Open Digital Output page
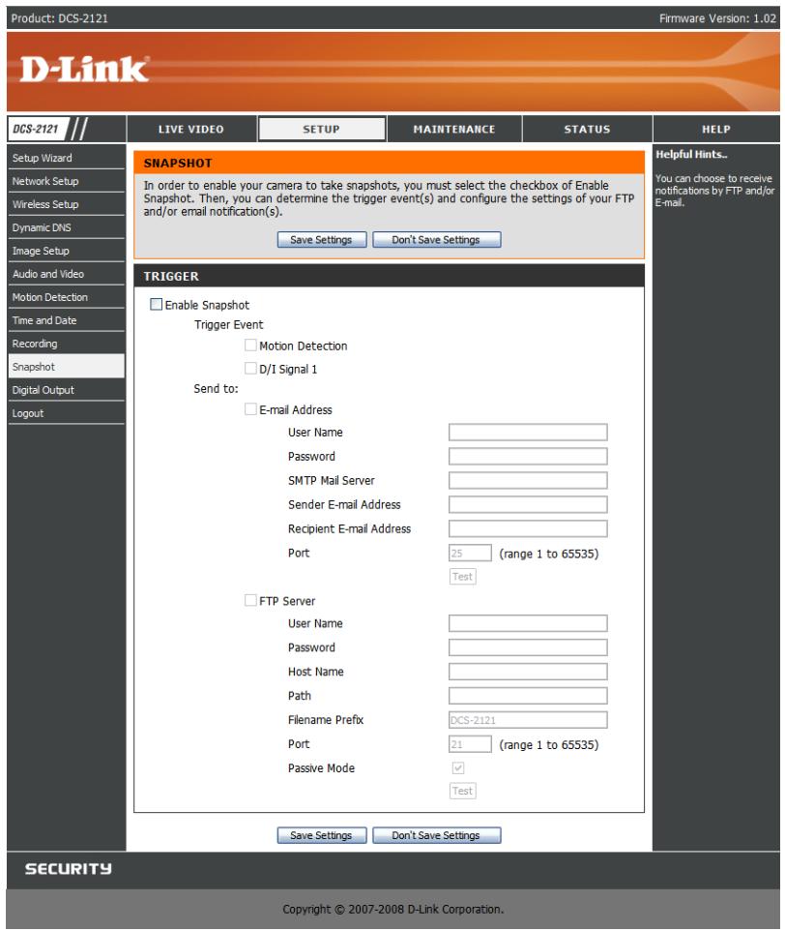This screenshot has width=785, height=931. (67, 389)
